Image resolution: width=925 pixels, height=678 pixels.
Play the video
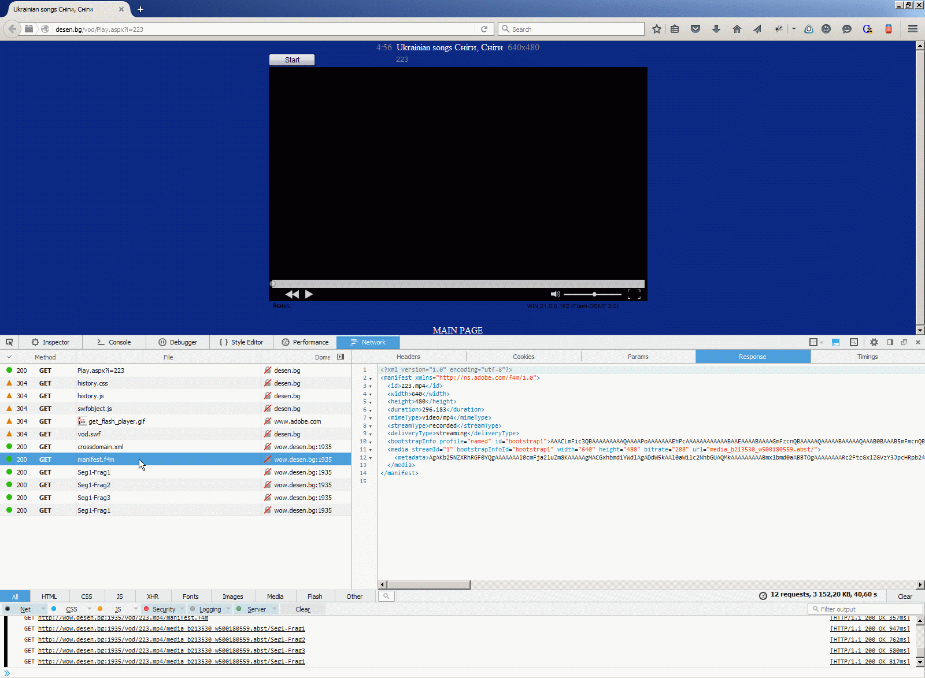click(309, 294)
